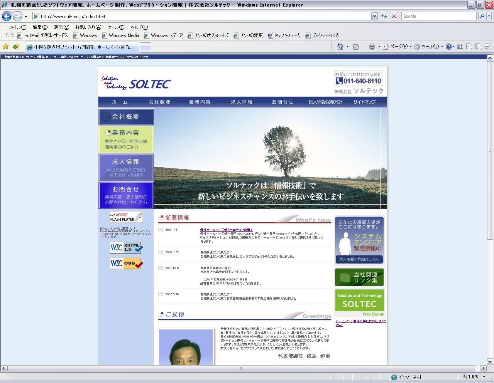
Task: Click the ブックマークする link
Action: click(x=322, y=35)
